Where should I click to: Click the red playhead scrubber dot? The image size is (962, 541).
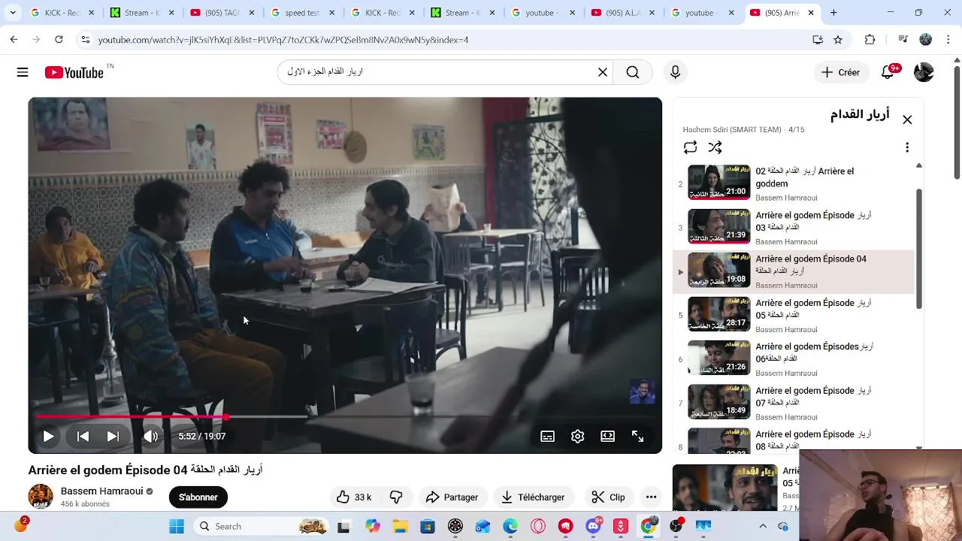[x=225, y=416]
